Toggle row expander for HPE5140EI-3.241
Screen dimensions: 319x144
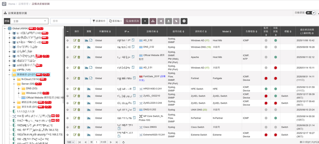(x=68, y=89)
